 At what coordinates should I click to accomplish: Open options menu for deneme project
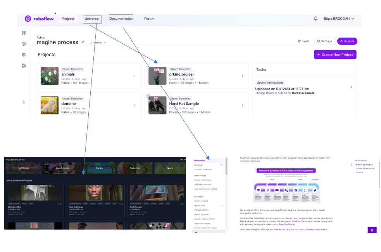[134, 105]
